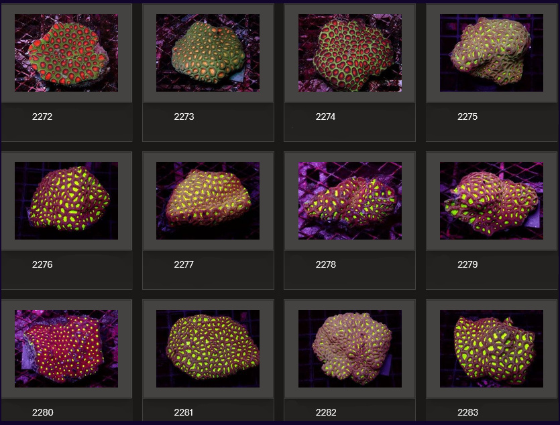560x425 pixels.
Task: Open coral thumbnail numbered 2272
Action: click(66, 53)
